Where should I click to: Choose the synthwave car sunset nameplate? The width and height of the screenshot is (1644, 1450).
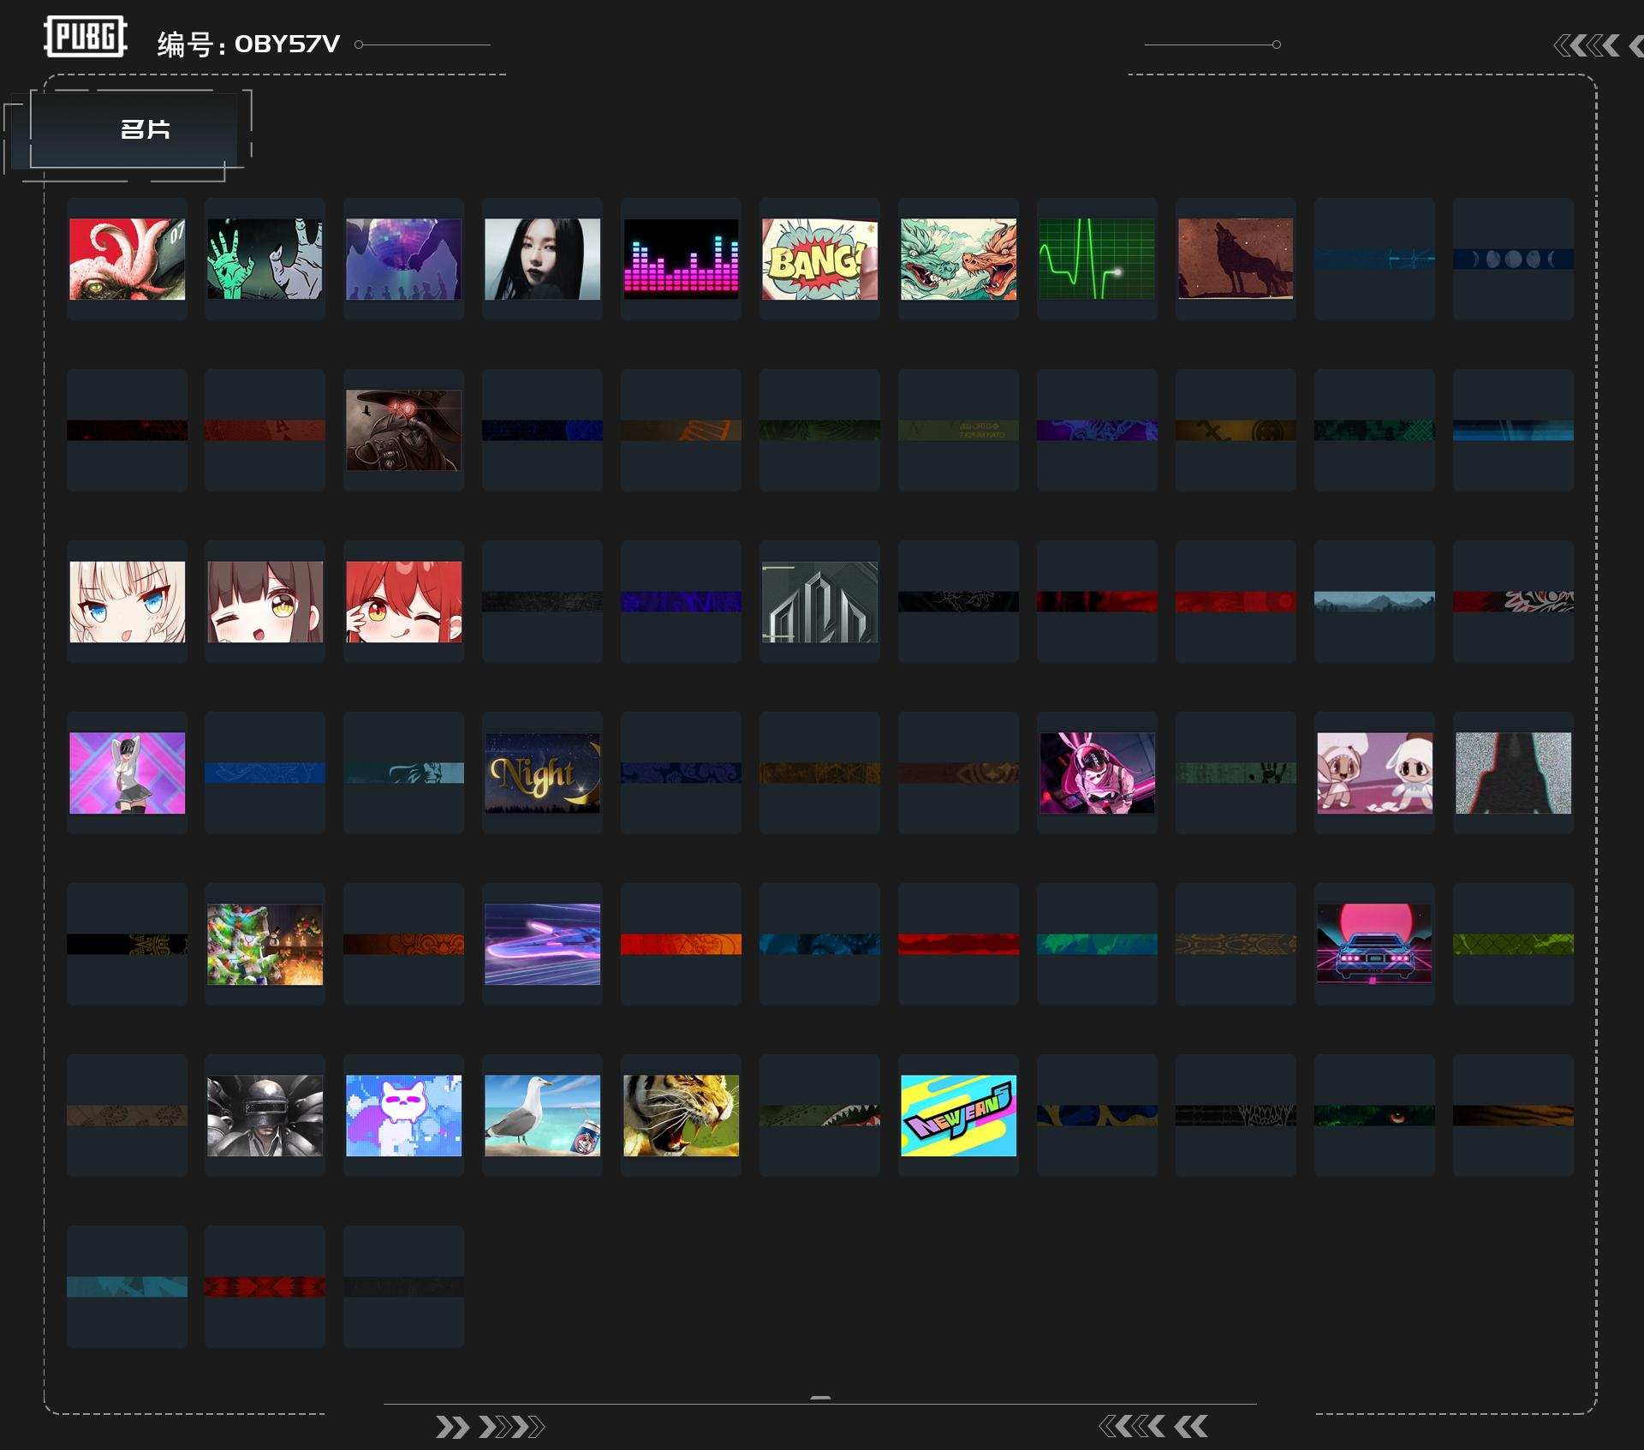tap(1374, 944)
